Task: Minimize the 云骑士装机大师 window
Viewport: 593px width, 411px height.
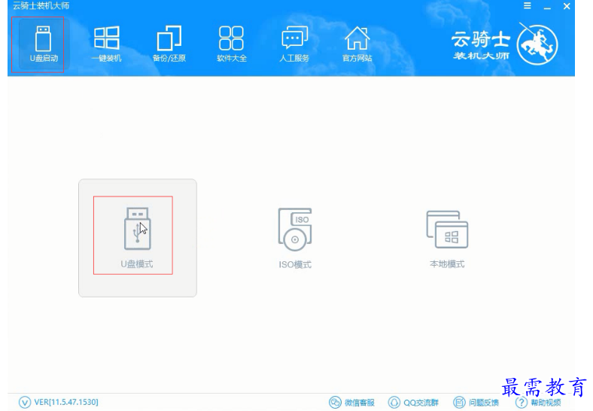Action: [547, 7]
